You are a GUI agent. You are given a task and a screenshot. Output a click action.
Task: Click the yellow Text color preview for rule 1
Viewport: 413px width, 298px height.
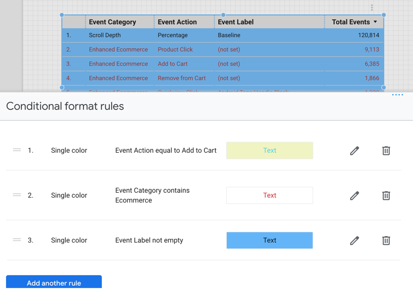(269, 150)
